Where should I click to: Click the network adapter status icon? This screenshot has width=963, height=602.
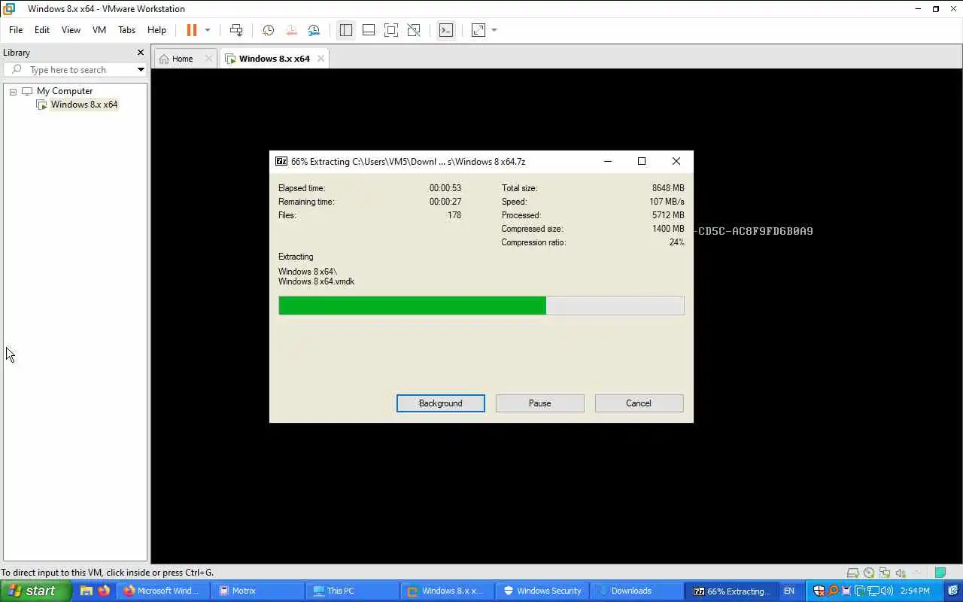pyautogui.click(x=885, y=573)
